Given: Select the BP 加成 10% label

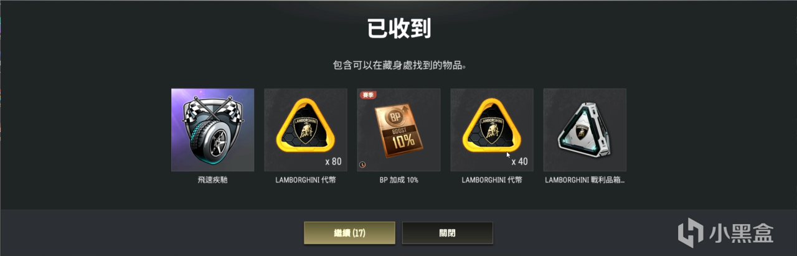Looking at the screenshot, I should click(398, 180).
